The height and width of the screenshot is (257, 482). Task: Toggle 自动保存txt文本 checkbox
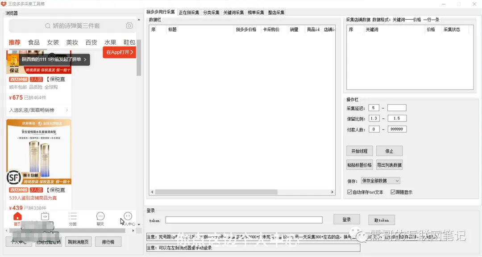coord(350,192)
